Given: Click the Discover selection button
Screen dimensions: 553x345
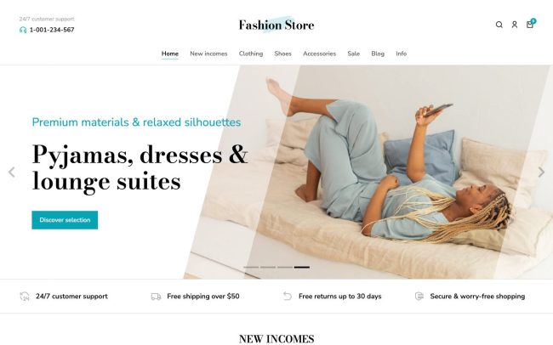Looking at the screenshot, I should [x=65, y=220].
